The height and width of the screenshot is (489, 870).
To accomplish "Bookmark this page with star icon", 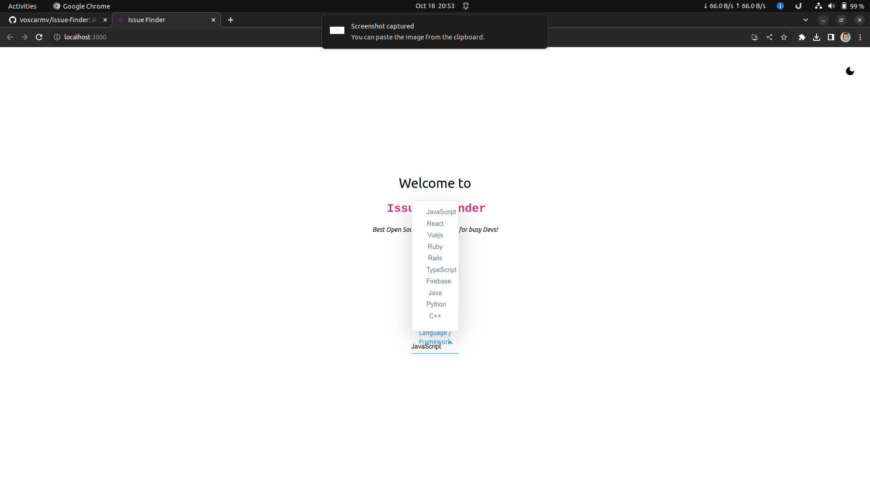I will [x=784, y=37].
